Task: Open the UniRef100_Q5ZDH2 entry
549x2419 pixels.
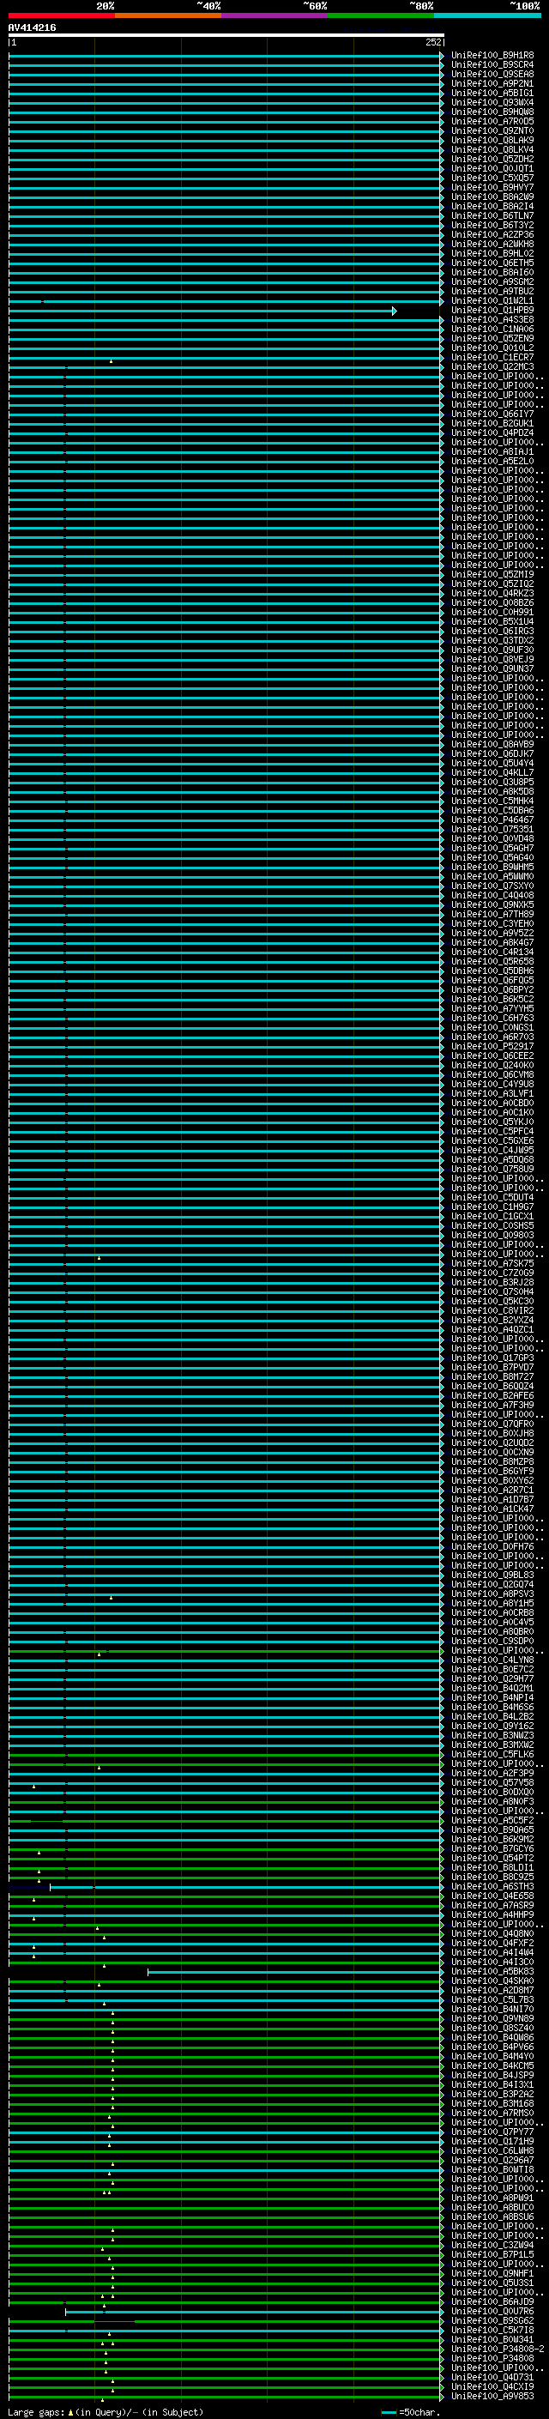Action: [492, 159]
